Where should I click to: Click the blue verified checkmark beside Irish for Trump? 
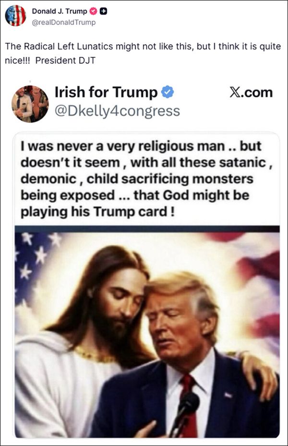coord(168,92)
